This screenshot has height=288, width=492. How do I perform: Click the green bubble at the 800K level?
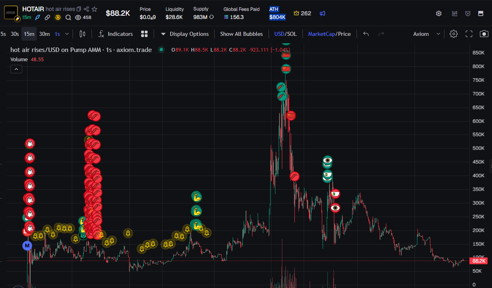pyautogui.click(x=286, y=69)
